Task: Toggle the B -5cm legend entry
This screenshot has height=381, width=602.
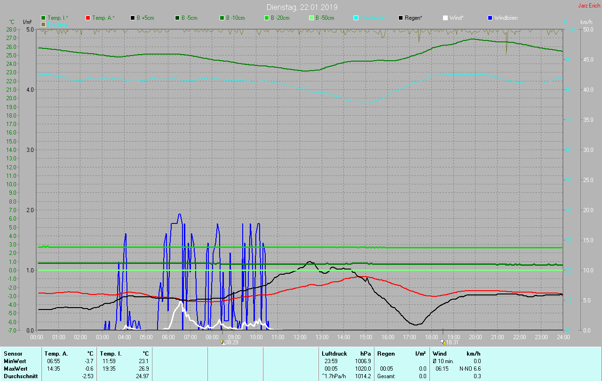Action: pos(187,18)
